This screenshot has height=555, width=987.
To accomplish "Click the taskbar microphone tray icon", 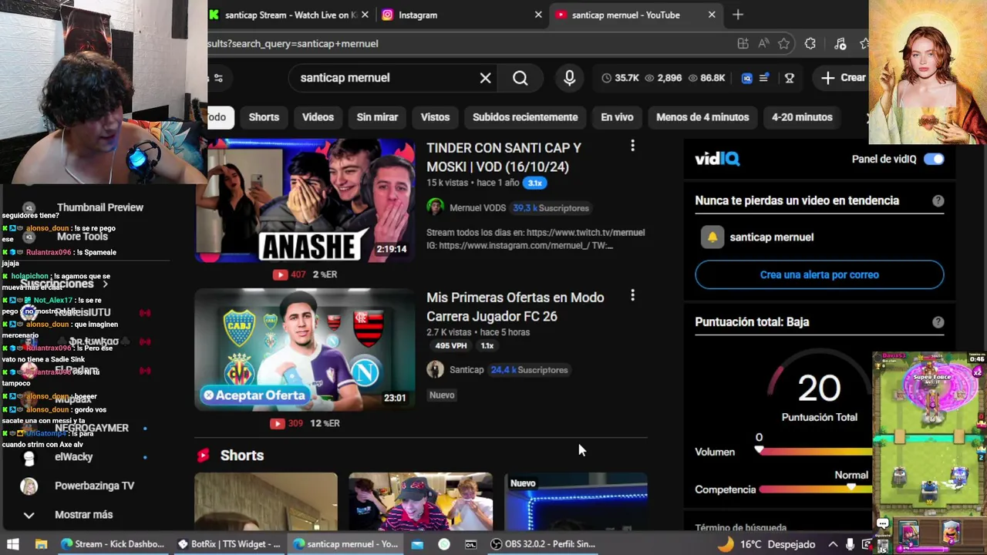I will [850, 544].
